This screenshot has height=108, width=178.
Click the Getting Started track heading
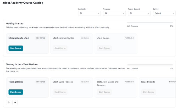tap(15, 23)
